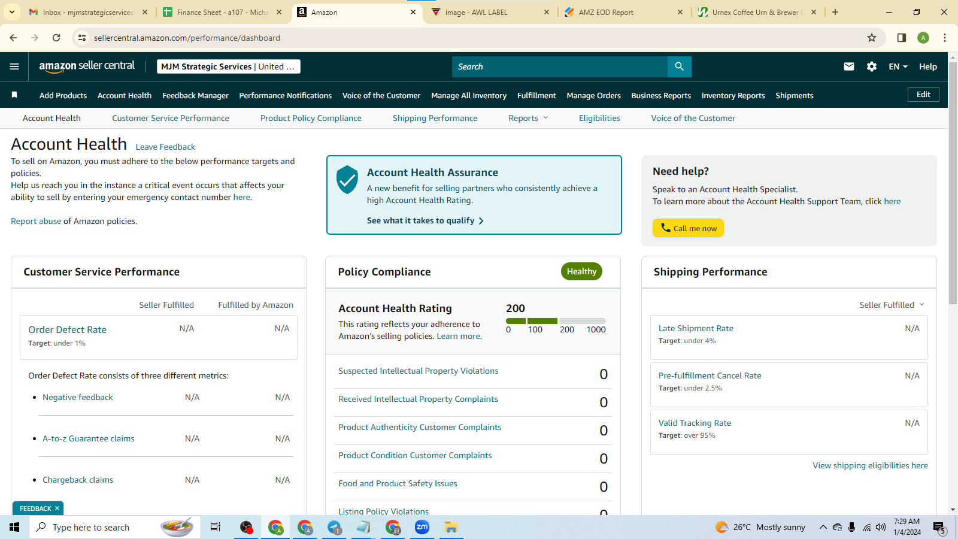The image size is (958, 539).
Task: Open Seller Fulfilled dropdown in Shipping Performance
Action: [892, 305]
